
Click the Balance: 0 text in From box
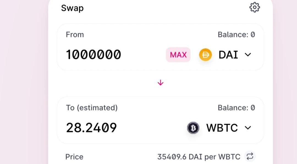click(x=236, y=35)
